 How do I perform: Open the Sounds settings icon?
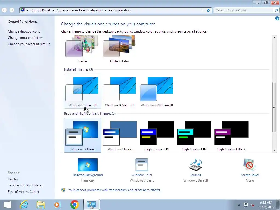196,165
